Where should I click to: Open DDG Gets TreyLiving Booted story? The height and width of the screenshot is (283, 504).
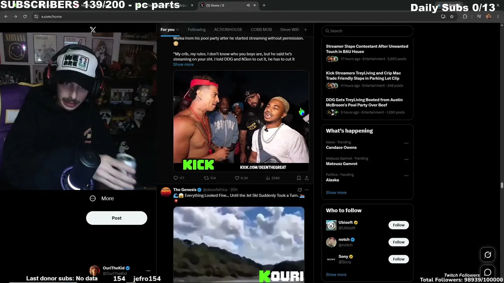(364, 102)
